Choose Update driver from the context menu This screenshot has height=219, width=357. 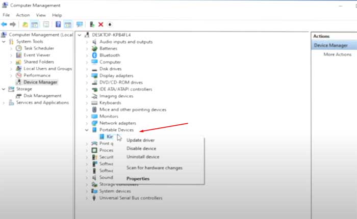[140, 140]
